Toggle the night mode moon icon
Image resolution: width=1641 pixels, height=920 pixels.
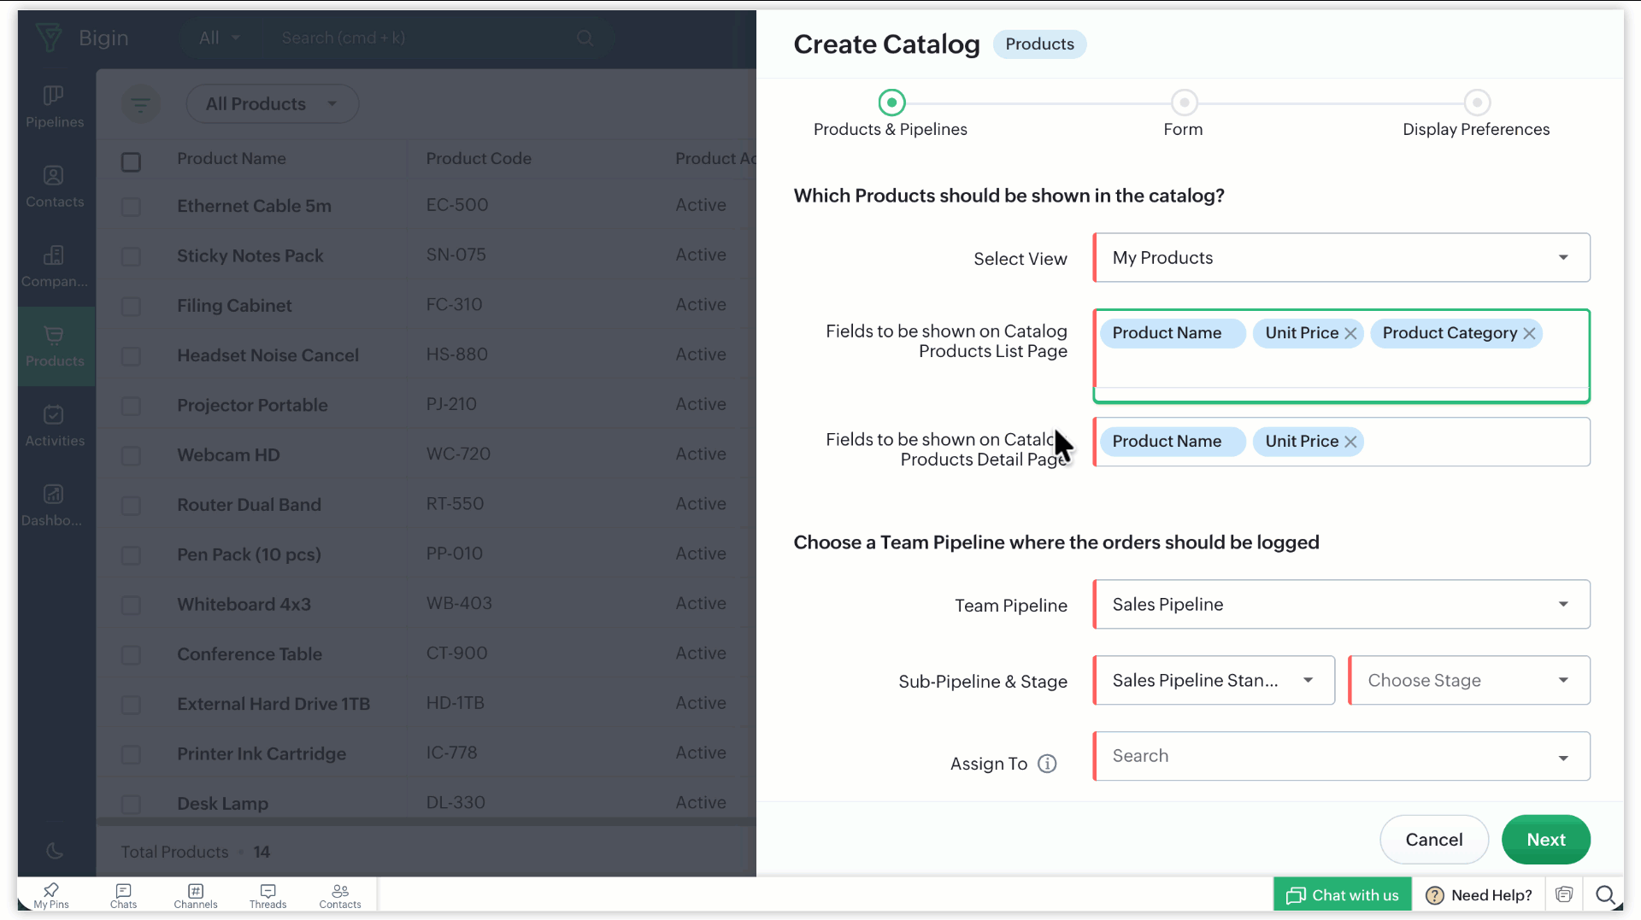[54, 851]
